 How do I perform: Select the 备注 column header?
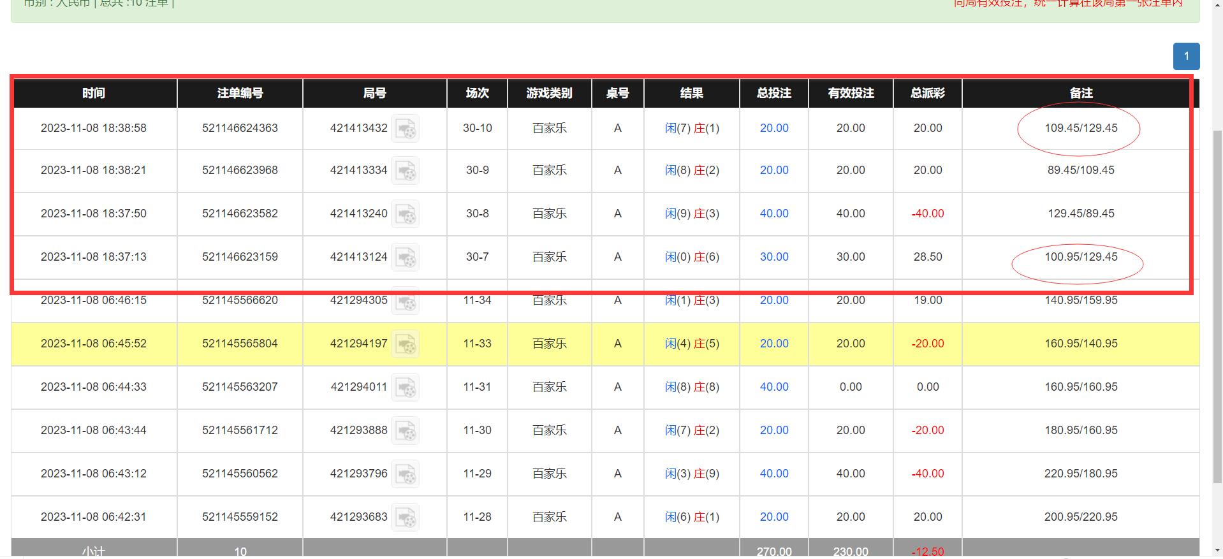coord(1080,93)
